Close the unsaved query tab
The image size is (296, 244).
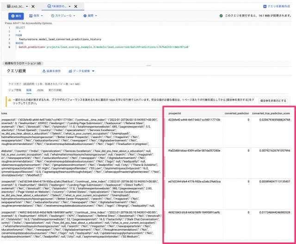tap(76, 6)
